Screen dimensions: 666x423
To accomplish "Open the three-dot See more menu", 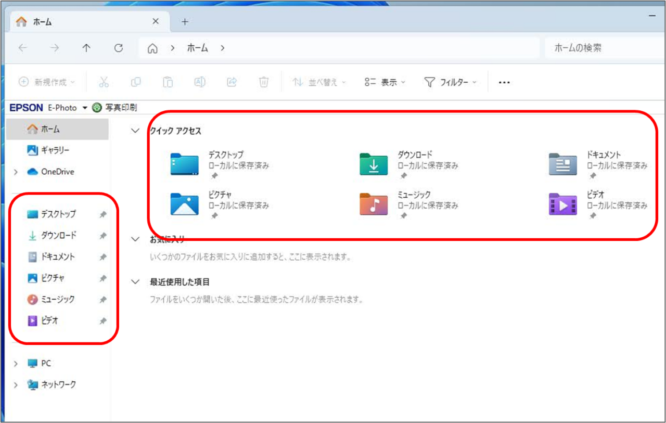I will pyautogui.click(x=504, y=82).
